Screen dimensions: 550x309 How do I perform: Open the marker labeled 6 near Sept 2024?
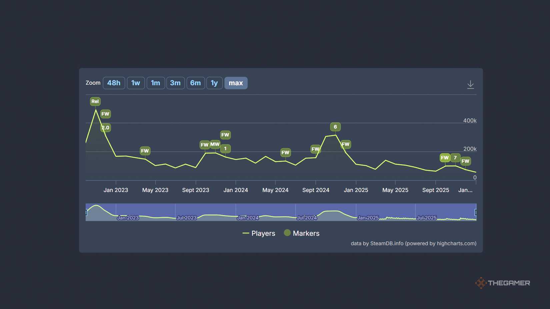coord(335,127)
